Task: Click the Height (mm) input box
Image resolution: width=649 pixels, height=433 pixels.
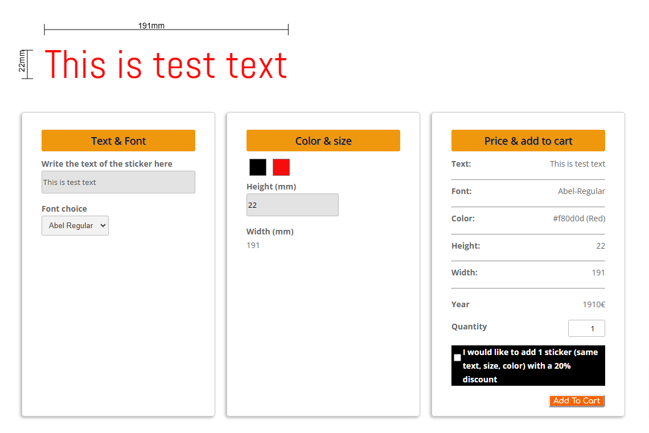Action: [x=292, y=205]
